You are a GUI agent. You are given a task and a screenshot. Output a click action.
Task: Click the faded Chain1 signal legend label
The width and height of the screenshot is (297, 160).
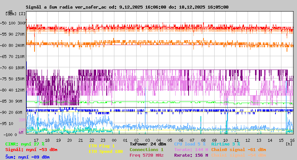pyautogui.click(x=238, y=155)
